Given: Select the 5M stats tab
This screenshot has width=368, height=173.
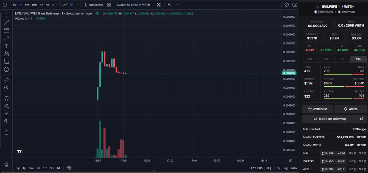Looking at the screenshot, I should (310, 59).
